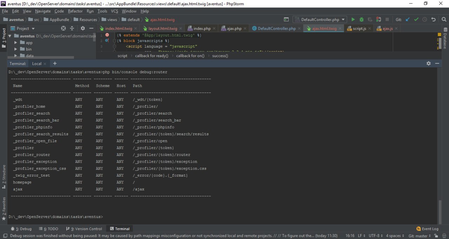Collapse all with Project panel icon
Viewport: 449px width, 239px height.
72,28
